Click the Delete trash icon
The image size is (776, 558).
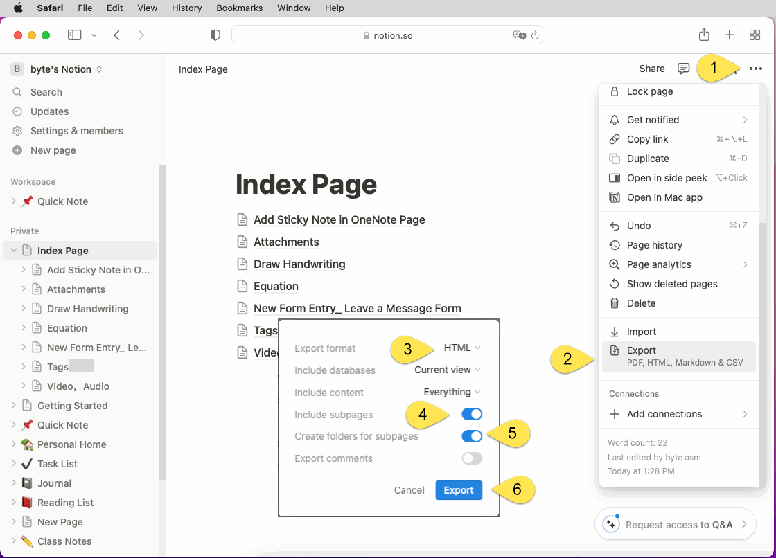(614, 303)
